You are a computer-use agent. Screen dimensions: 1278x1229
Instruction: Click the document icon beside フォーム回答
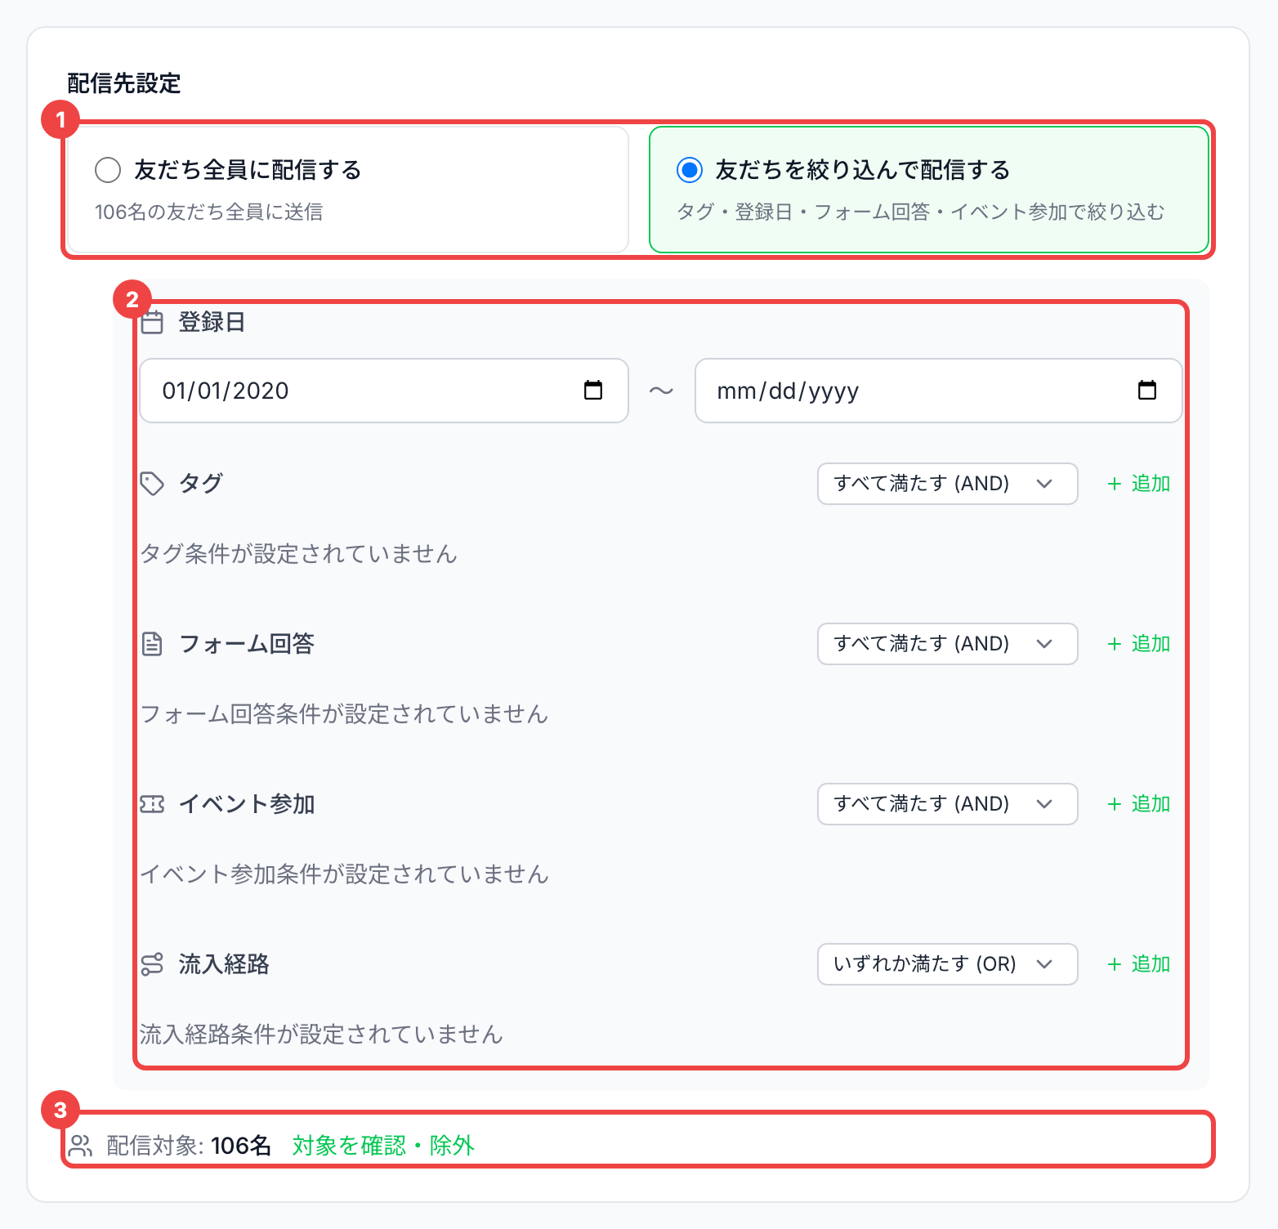(x=152, y=644)
